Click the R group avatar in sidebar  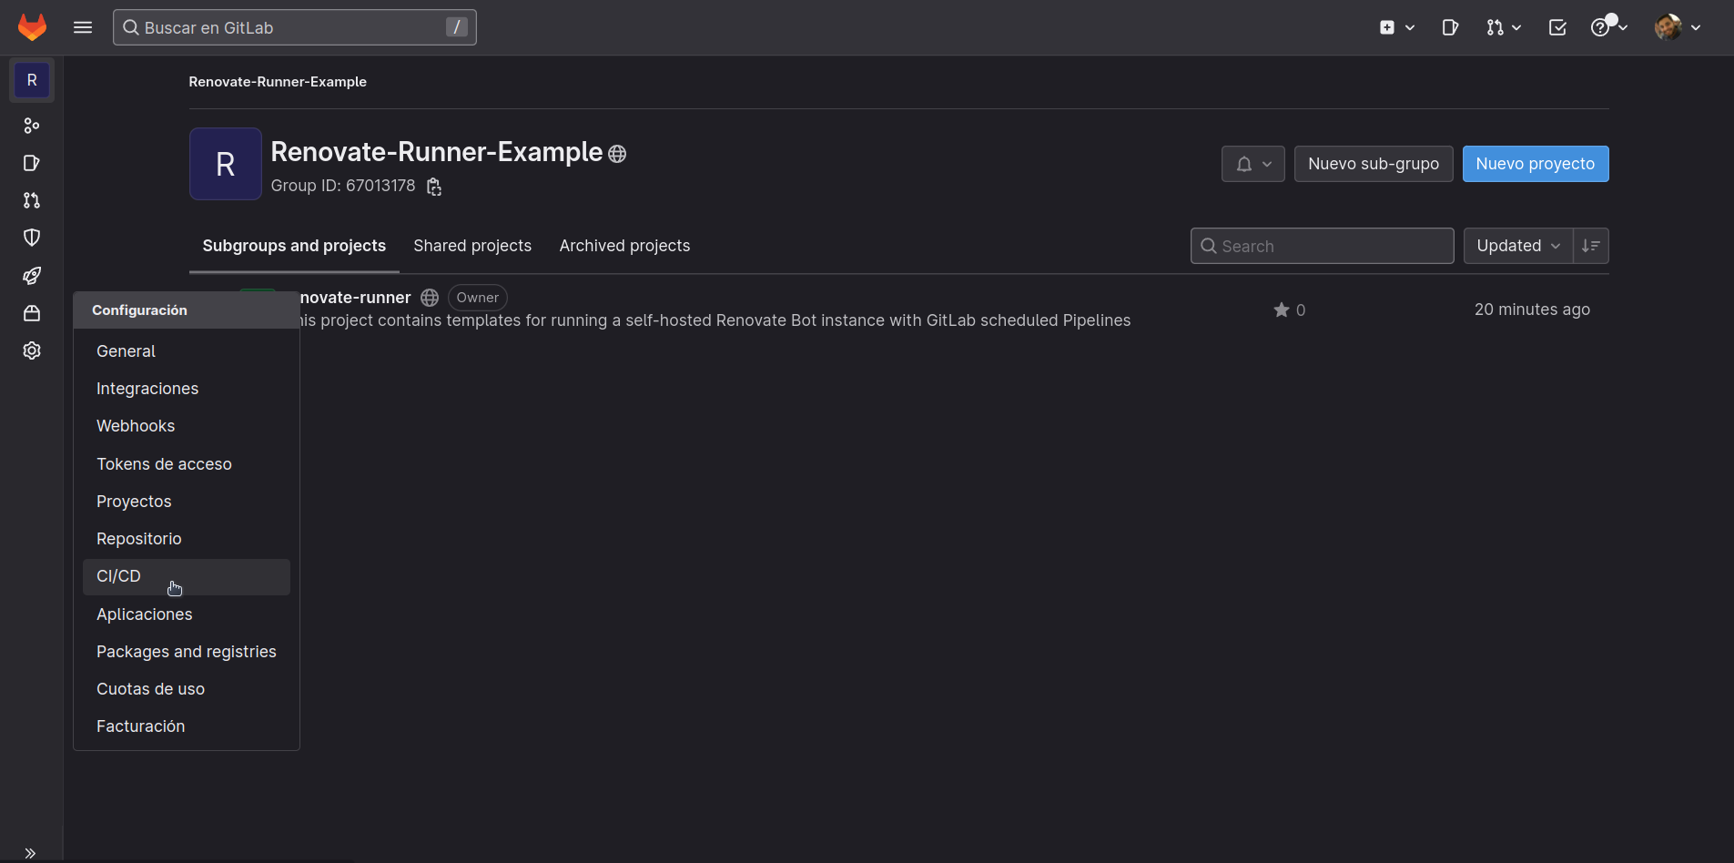pyautogui.click(x=32, y=80)
